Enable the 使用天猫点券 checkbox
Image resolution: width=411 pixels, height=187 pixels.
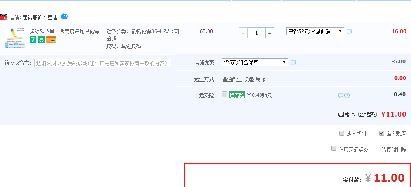pos(334,149)
